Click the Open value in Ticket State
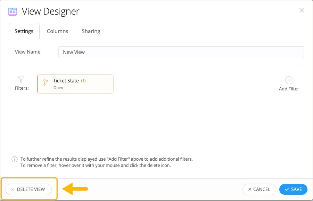The height and width of the screenshot is (201, 313). (x=58, y=88)
